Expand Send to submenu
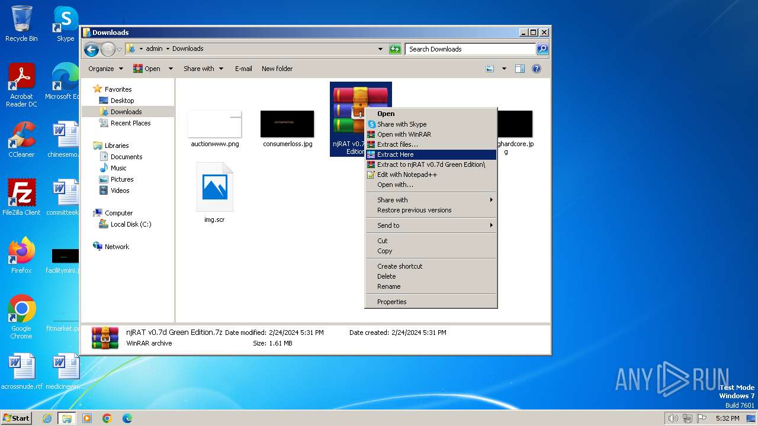758x426 pixels. (x=431, y=225)
